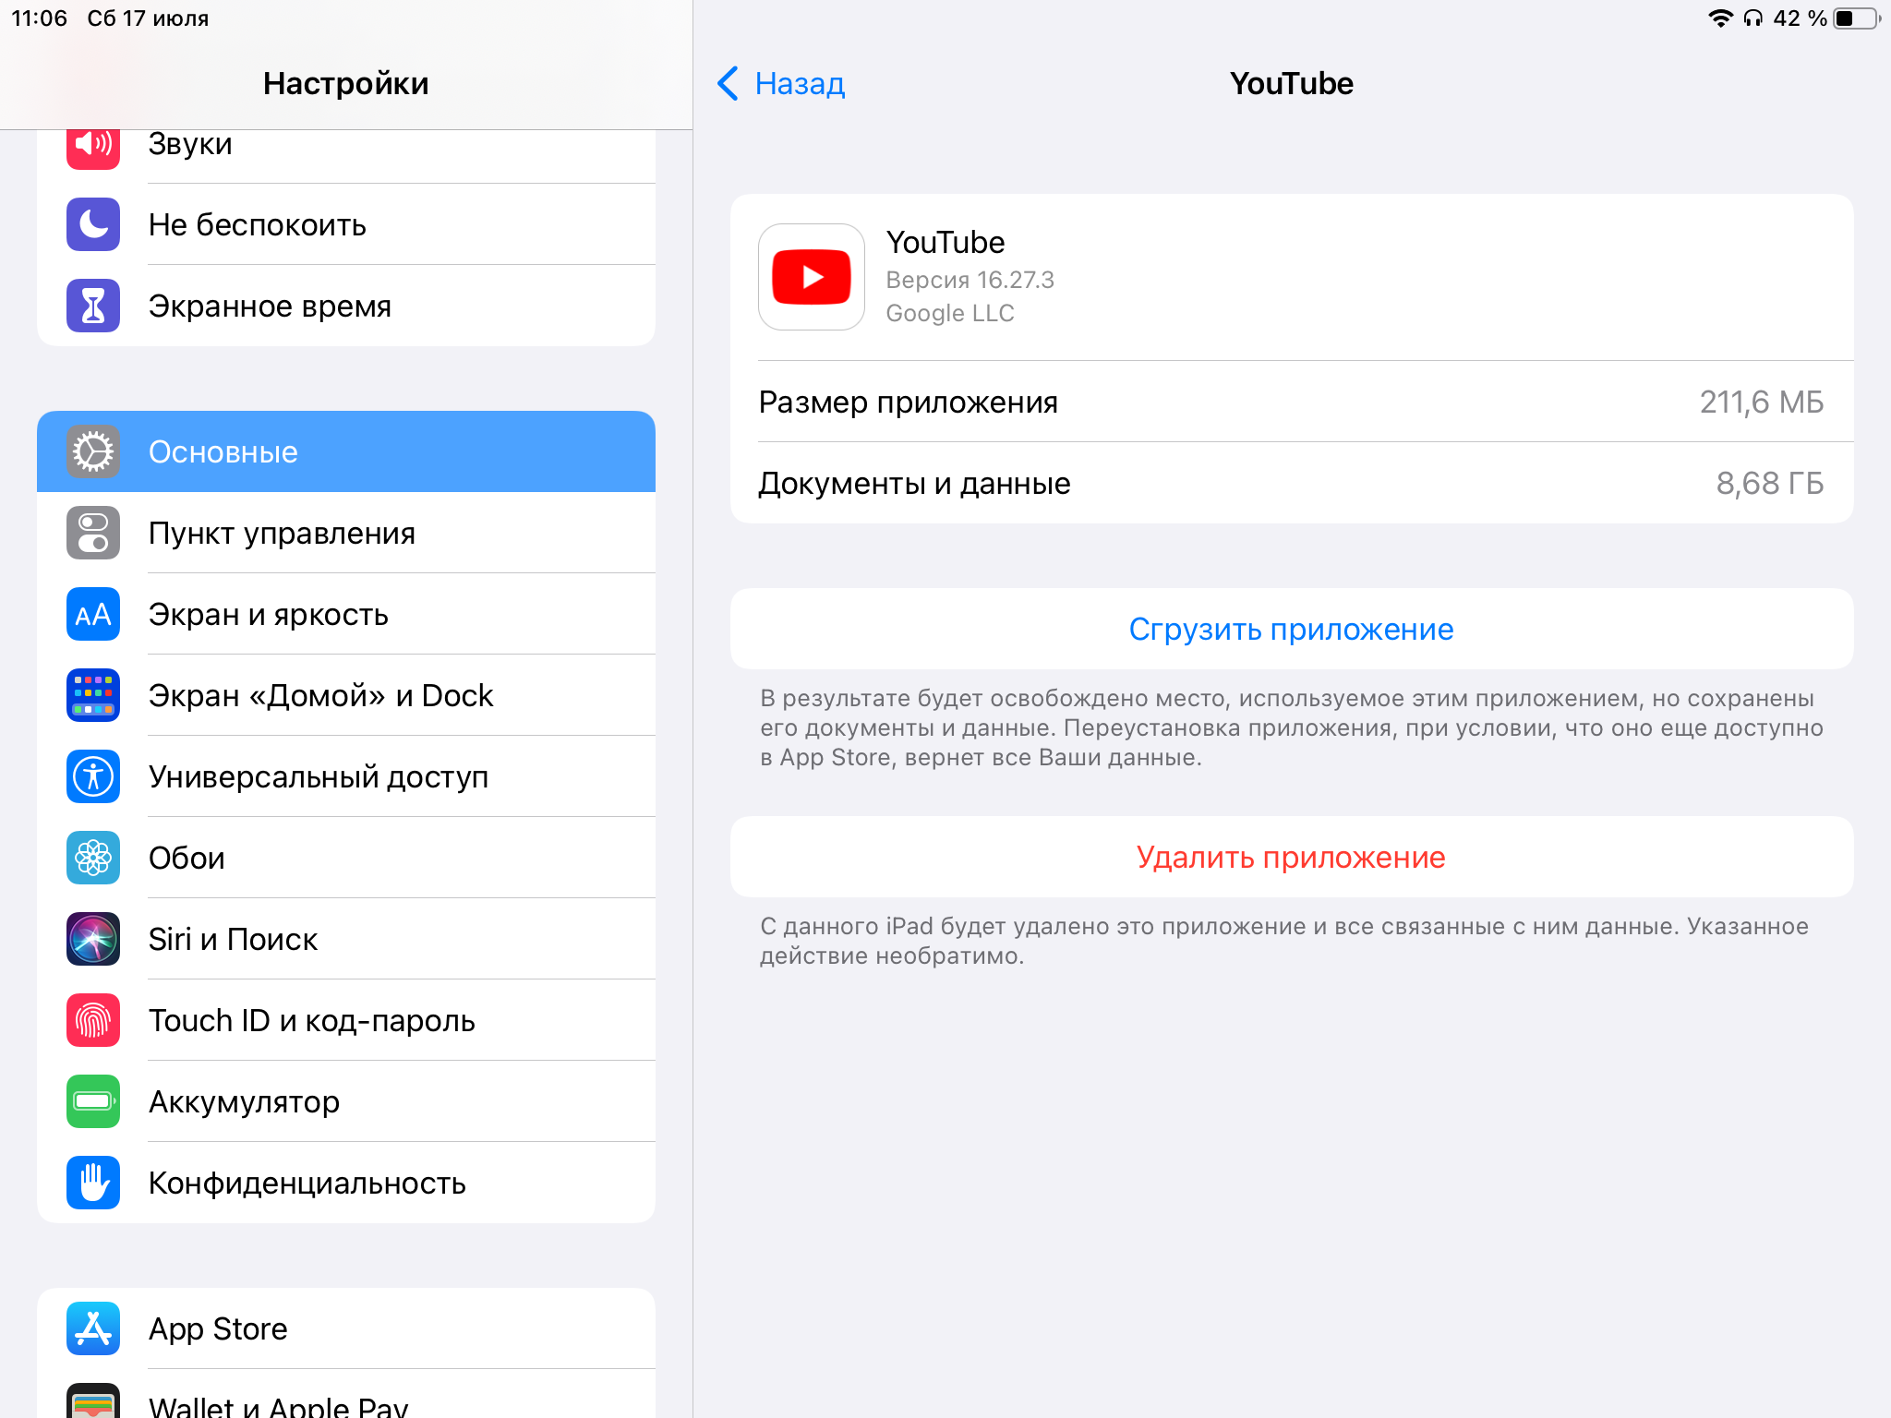The width and height of the screenshot is (1891, 1418).
Task: Open Wallet и Apple Pay settings
Action: click(346, 1396)
